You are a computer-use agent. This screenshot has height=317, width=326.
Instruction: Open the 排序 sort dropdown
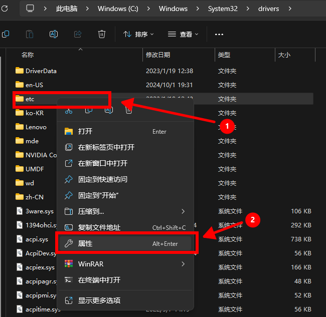point(138,34)
